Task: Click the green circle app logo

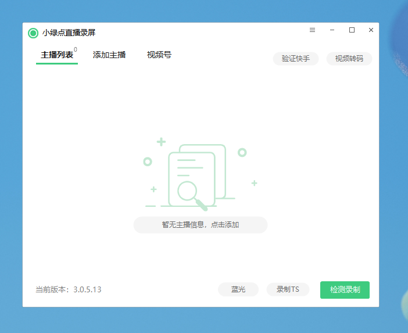Action: pos(33,33)
